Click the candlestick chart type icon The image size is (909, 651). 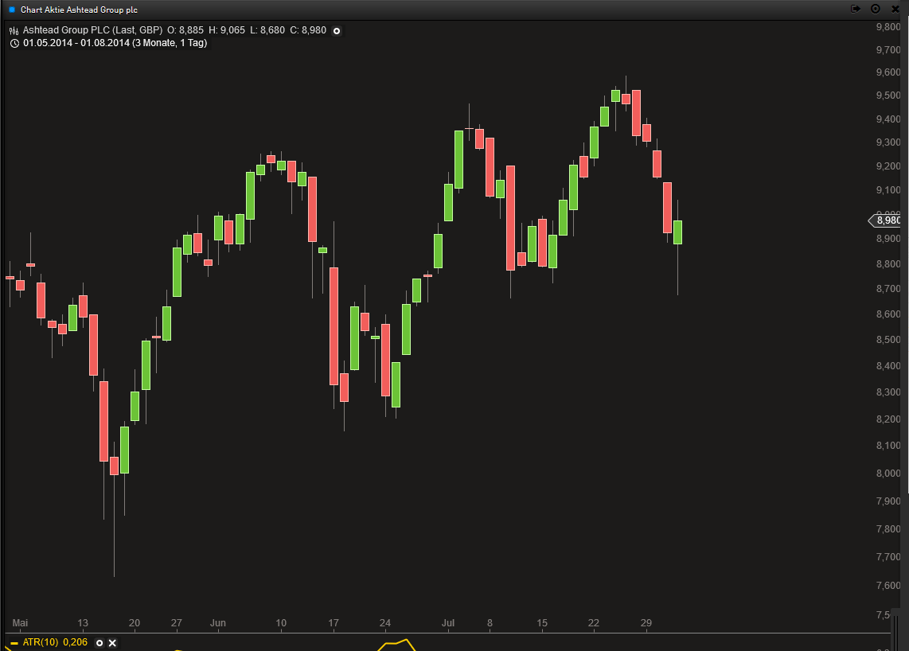(x=14, y=31)
